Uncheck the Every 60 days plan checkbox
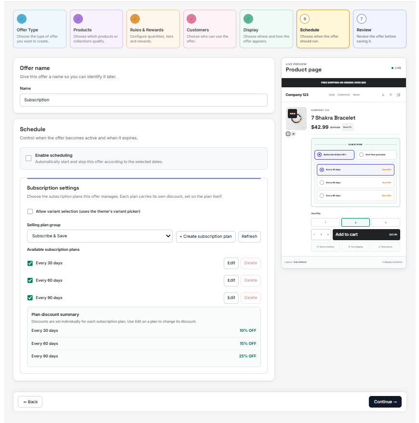419x423 pixels. coord(30,281)
